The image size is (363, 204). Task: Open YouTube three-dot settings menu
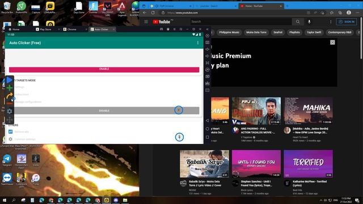click(331, 22)
